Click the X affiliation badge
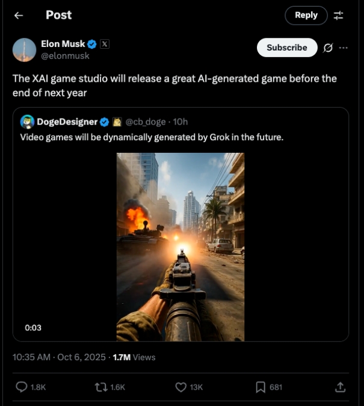This screenshot has width=364, height=406. coord(105,44)
